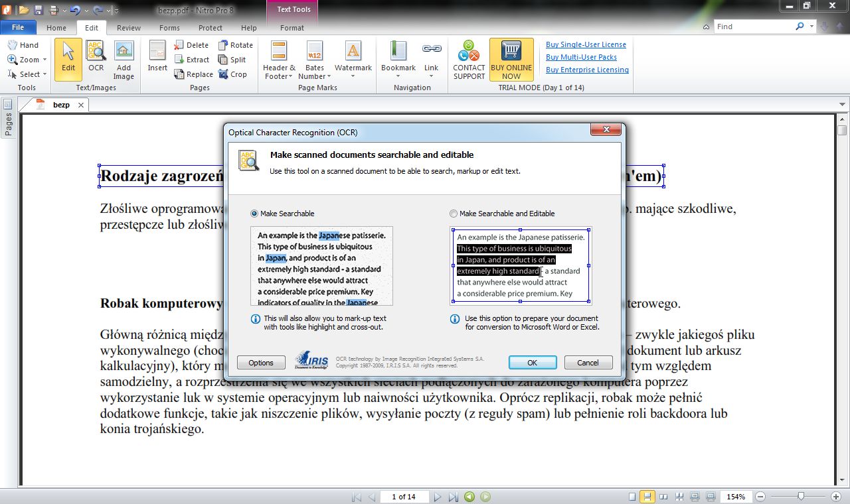Viewport: 850px width, 504px height.
Task: Open the folder icon in quick access toolbar
Action: (24, 10)
